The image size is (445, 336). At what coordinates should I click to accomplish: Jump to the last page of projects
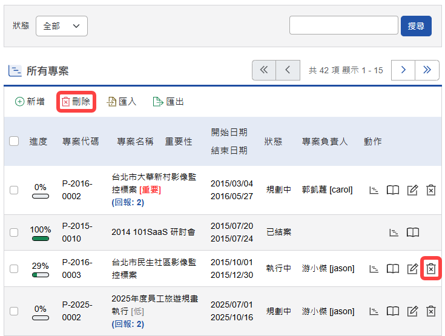(x=427, y=70)
